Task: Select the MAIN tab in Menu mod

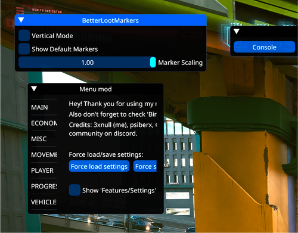Action: (x=39, y=107)
